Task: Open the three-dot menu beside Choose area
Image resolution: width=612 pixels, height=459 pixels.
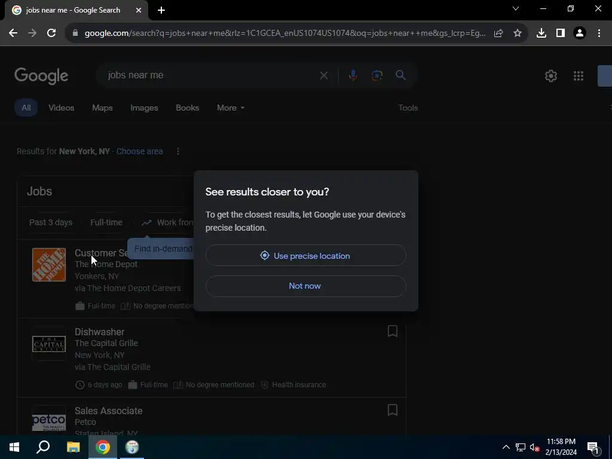Action: pos(178,151)
